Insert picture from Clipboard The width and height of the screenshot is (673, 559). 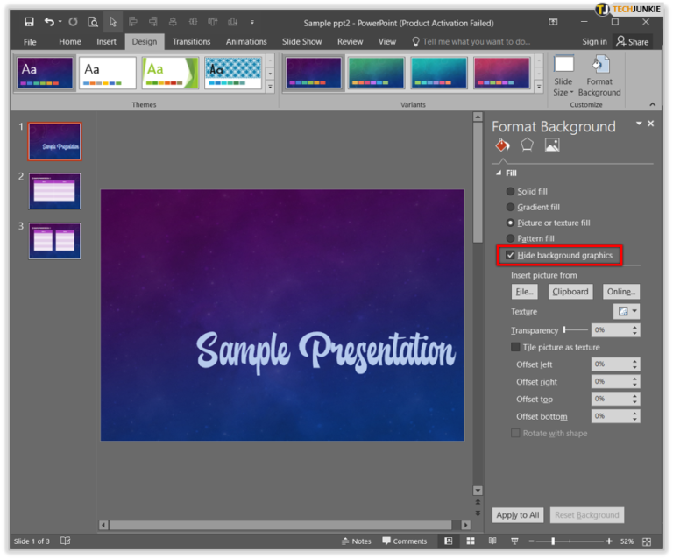[x=570, y=292]
